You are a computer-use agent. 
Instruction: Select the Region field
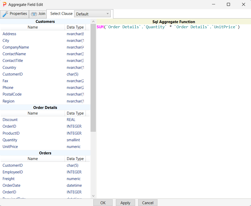tap(8, 101)
